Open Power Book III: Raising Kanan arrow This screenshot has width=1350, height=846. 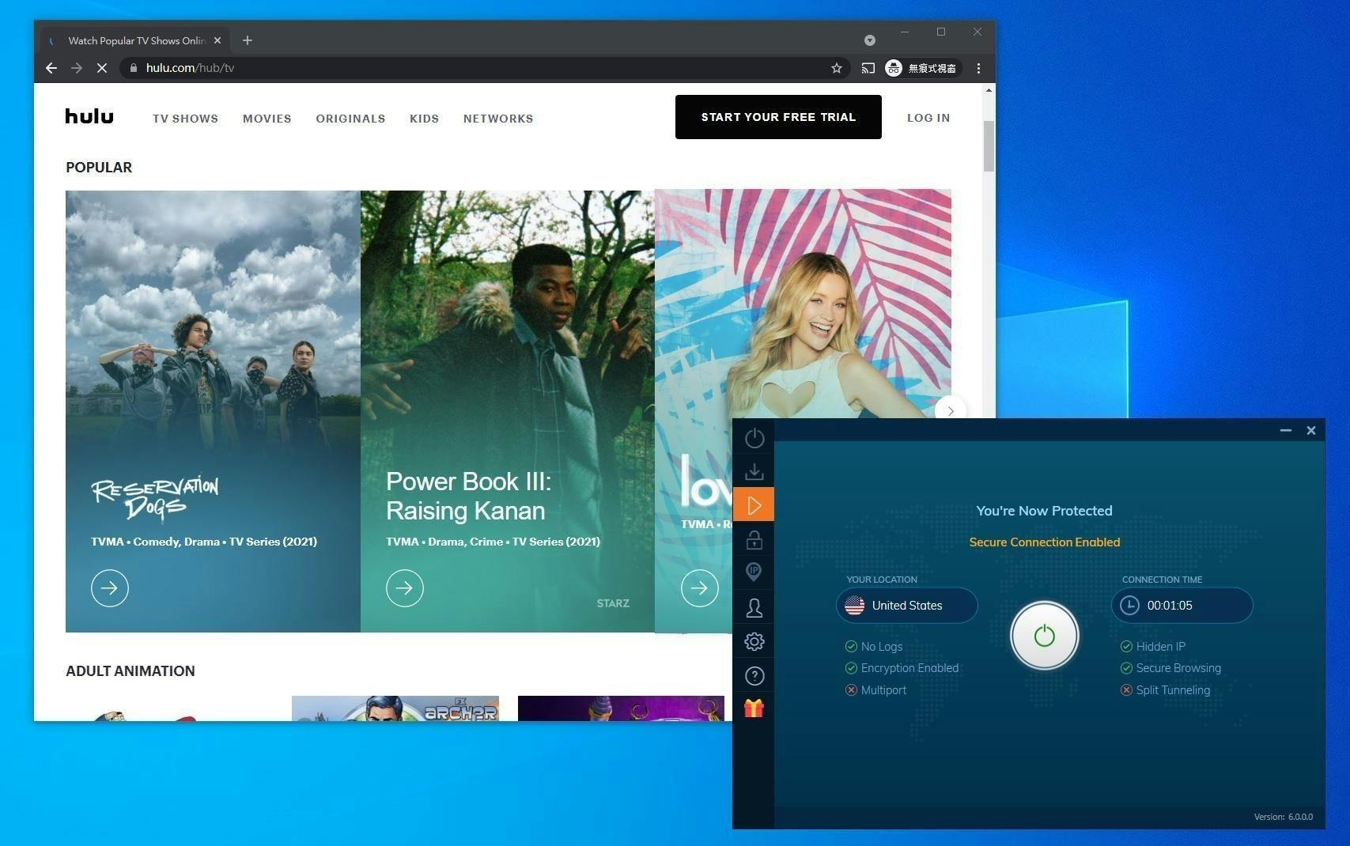405,588
